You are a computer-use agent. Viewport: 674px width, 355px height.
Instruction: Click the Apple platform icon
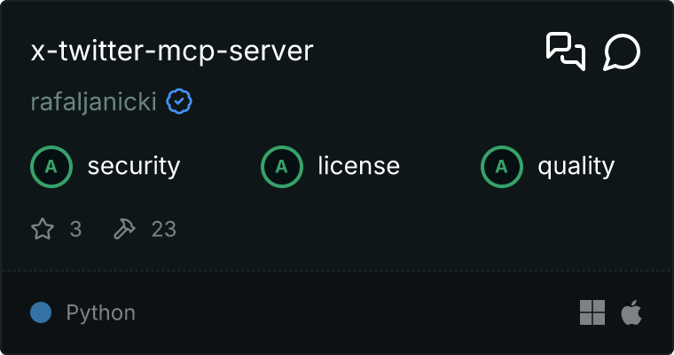tap(631, 312)
